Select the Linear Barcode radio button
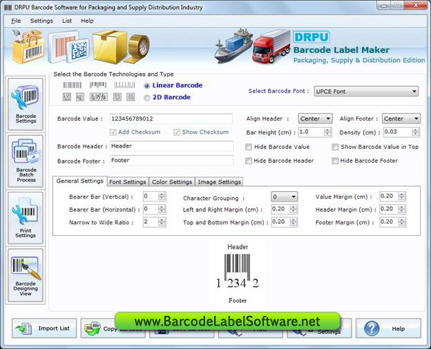Image resolution: width=431 pixels, height=349 pixels. pos(147,86)
